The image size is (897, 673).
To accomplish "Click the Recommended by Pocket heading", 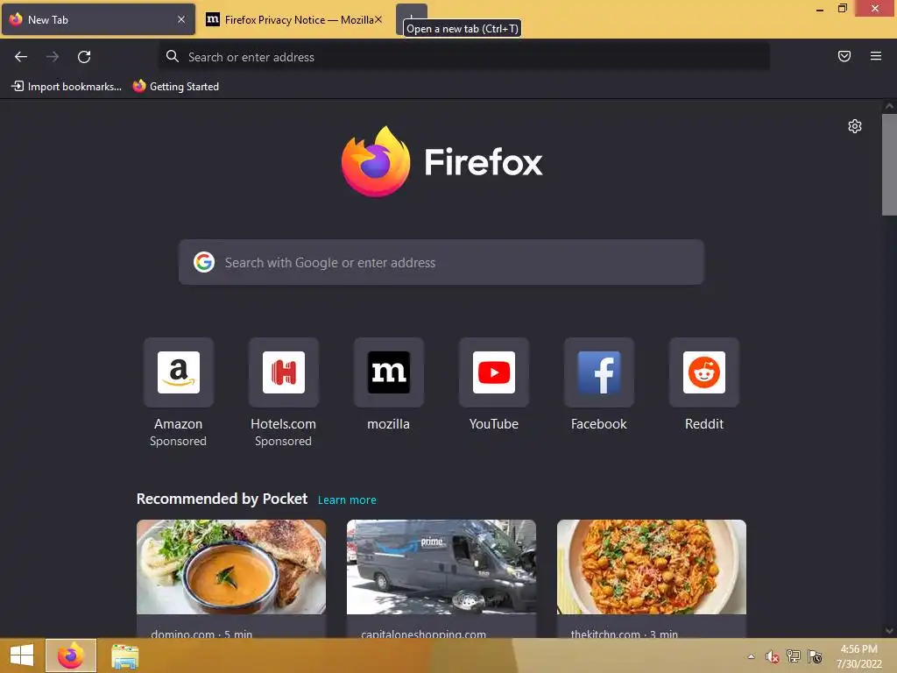I will 222,499.
